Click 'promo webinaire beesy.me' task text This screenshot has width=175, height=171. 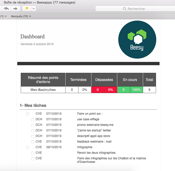[95, 125]
